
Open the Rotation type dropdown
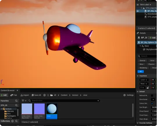144,84
